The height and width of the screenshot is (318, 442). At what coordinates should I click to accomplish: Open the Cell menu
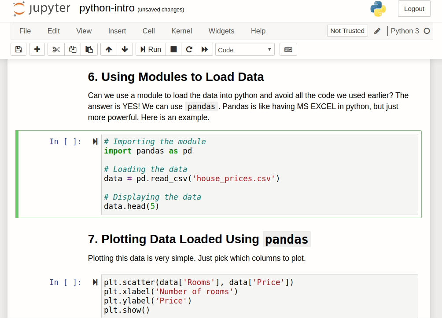coord(148,31)
